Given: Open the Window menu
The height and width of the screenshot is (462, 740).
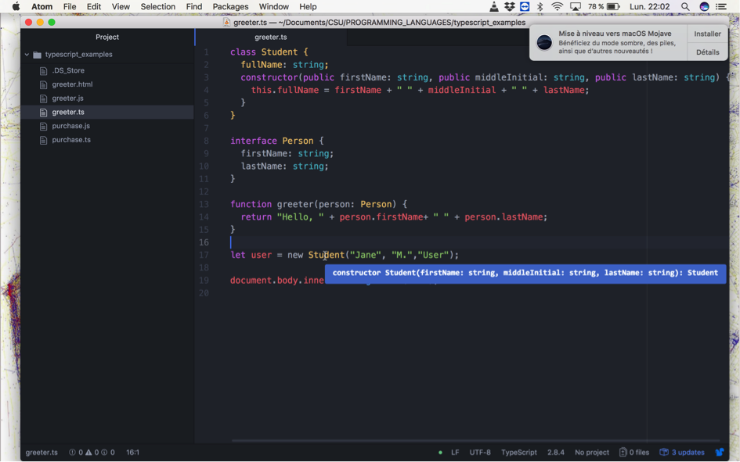Looking at the screenshot, I should tap(274, 6).
